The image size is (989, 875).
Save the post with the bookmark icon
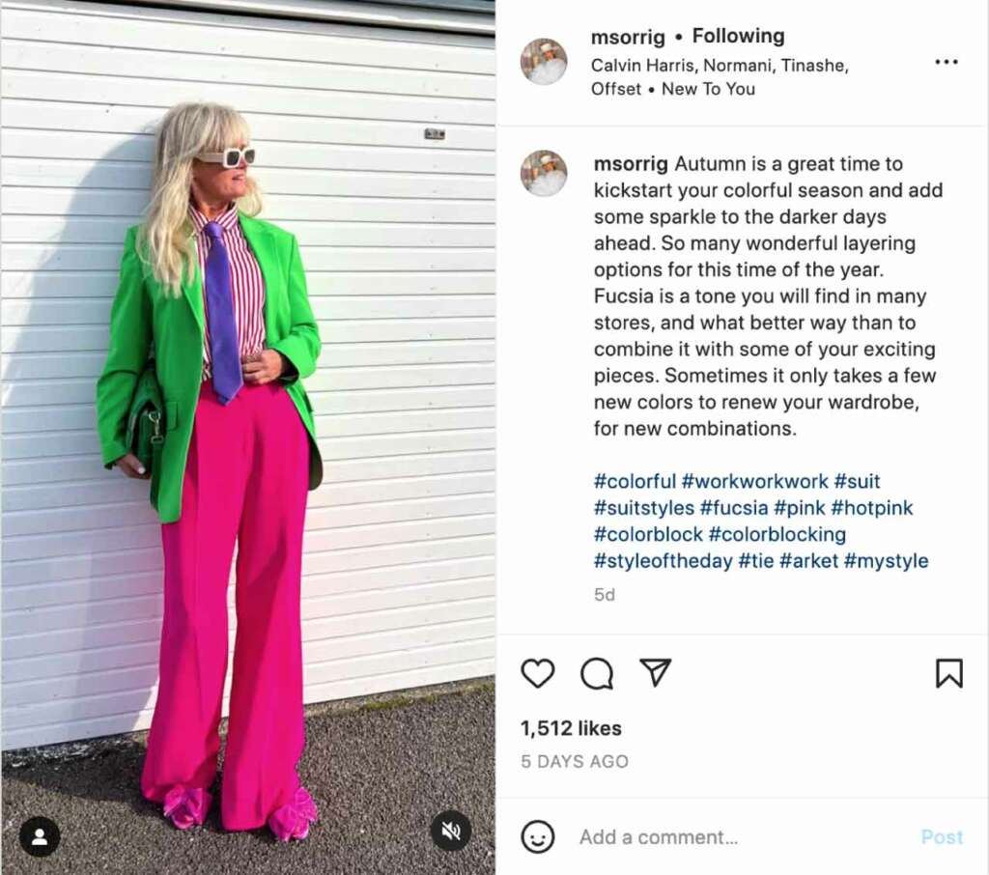pos(948,673)
